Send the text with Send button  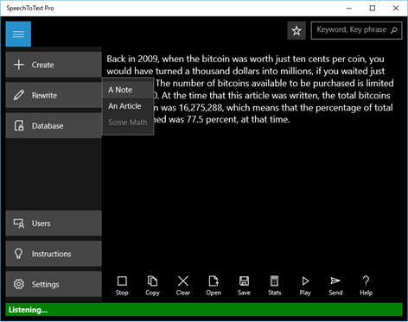[x=335, y=286]
